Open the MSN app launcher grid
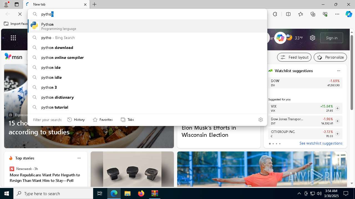355x199 pixels. pos(13,38)
